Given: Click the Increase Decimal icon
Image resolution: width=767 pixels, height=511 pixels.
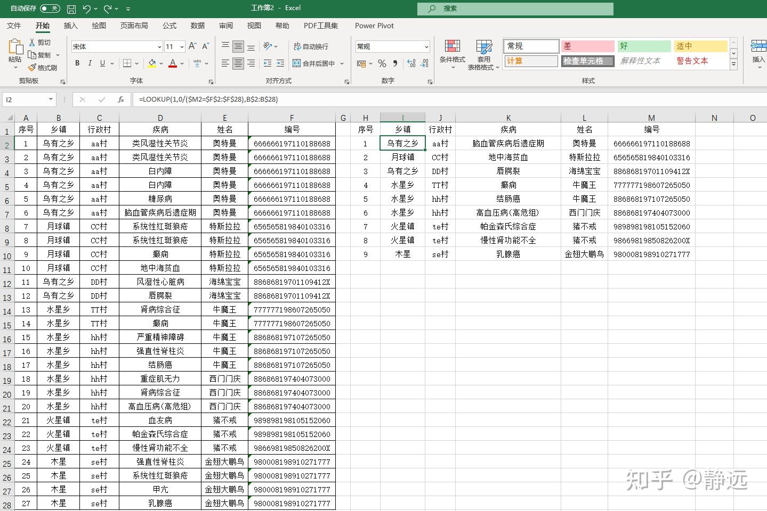Looking at the screenshot, I should pyautogui.click(x=411, y=63).
